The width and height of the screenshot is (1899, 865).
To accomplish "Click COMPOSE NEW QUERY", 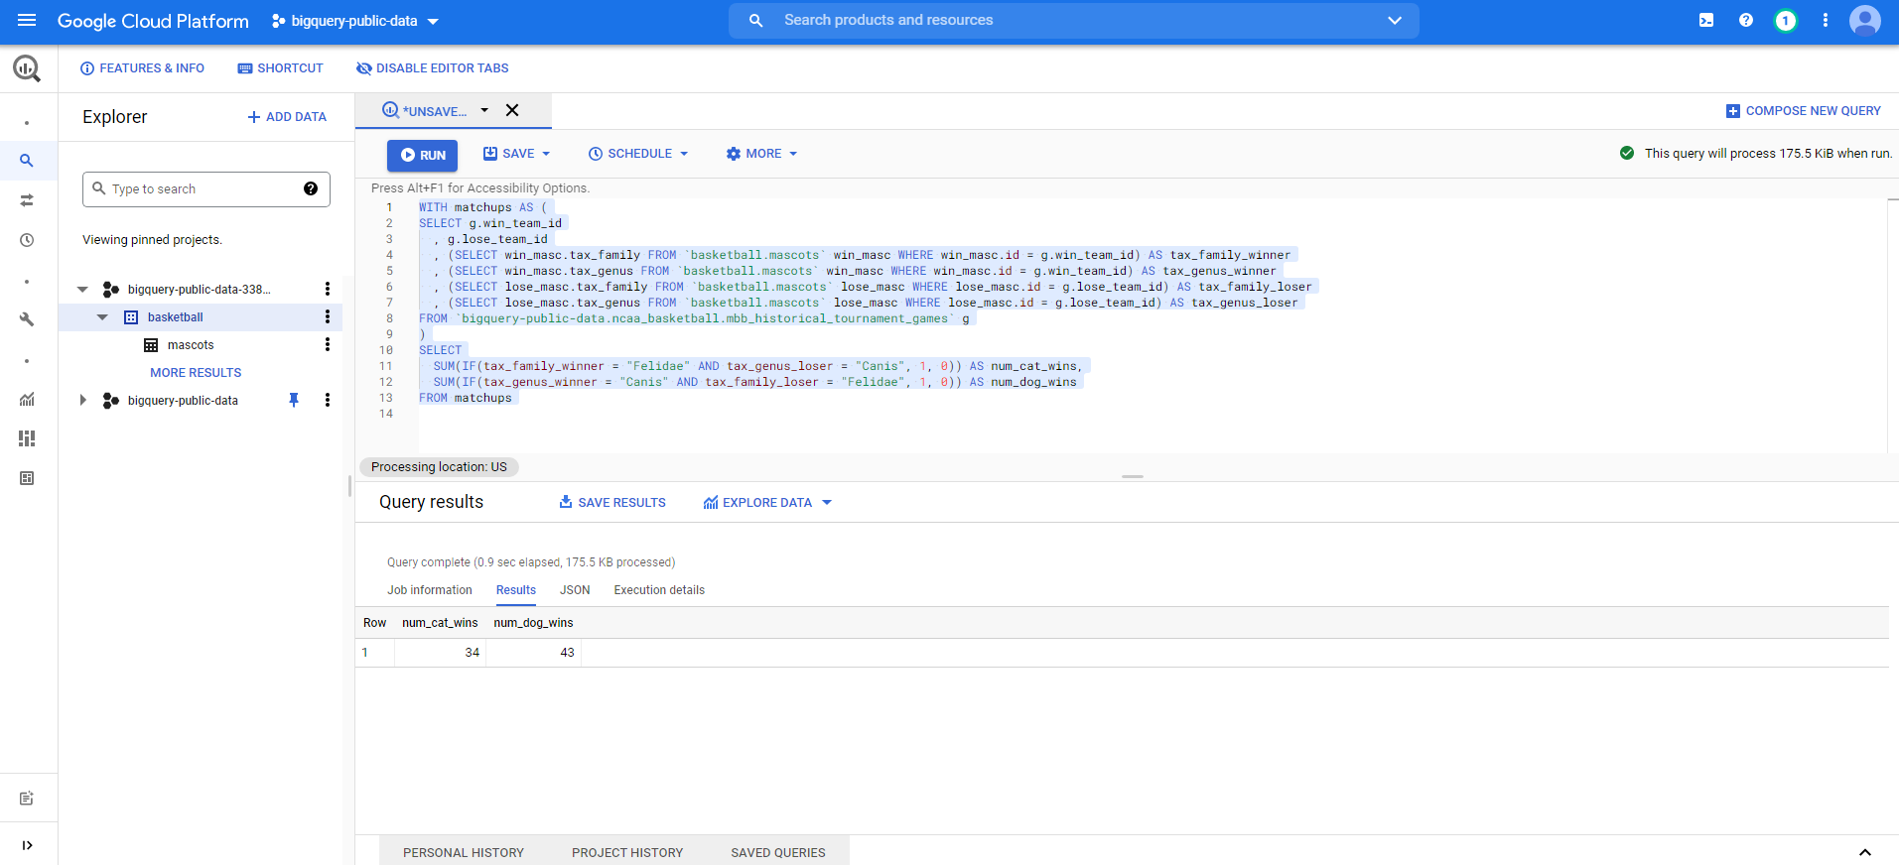I will (x=1804, y=111).
